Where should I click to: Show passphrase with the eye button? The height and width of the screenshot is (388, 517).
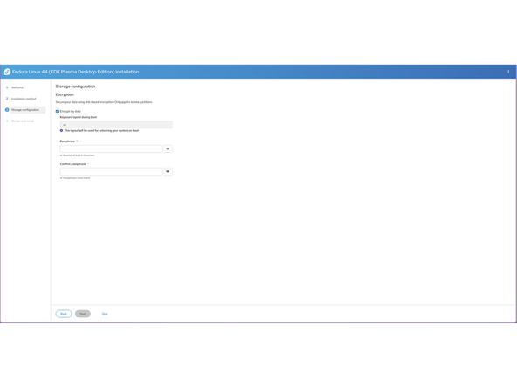pyautogui.click(x=168, y=149)
